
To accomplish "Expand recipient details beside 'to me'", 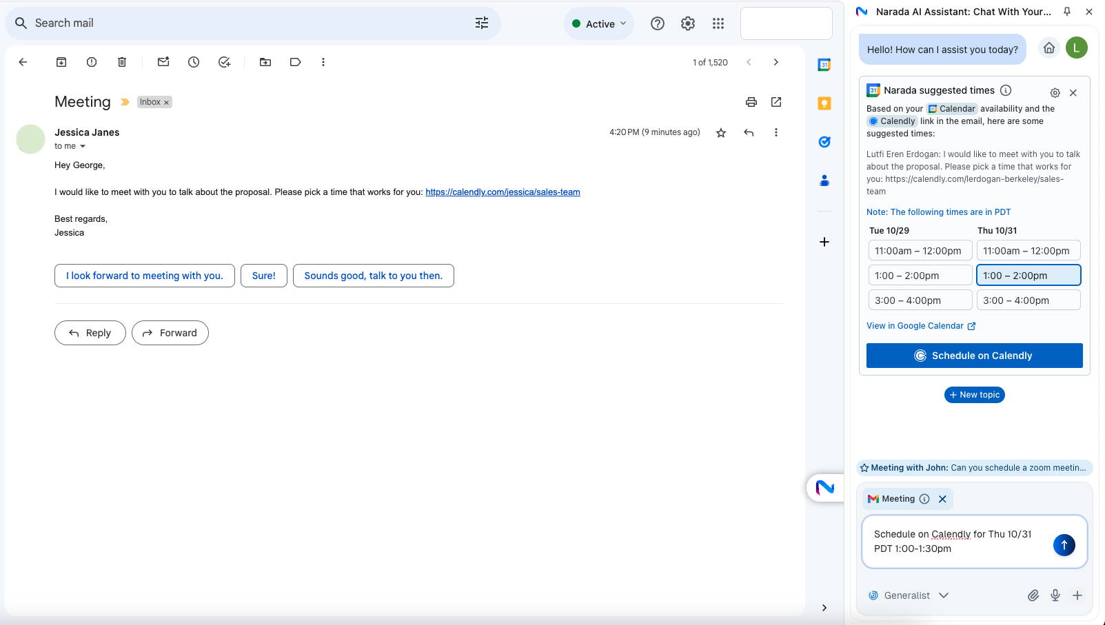I will [83, 146].
